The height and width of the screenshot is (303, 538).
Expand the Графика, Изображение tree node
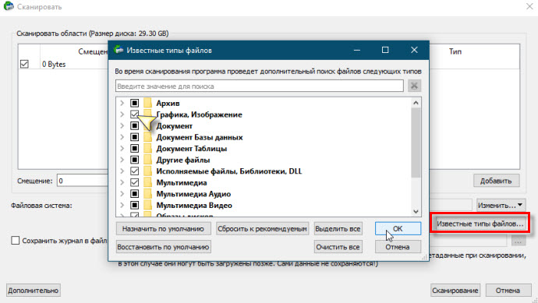pyautogui.click(x=122, y=115)
